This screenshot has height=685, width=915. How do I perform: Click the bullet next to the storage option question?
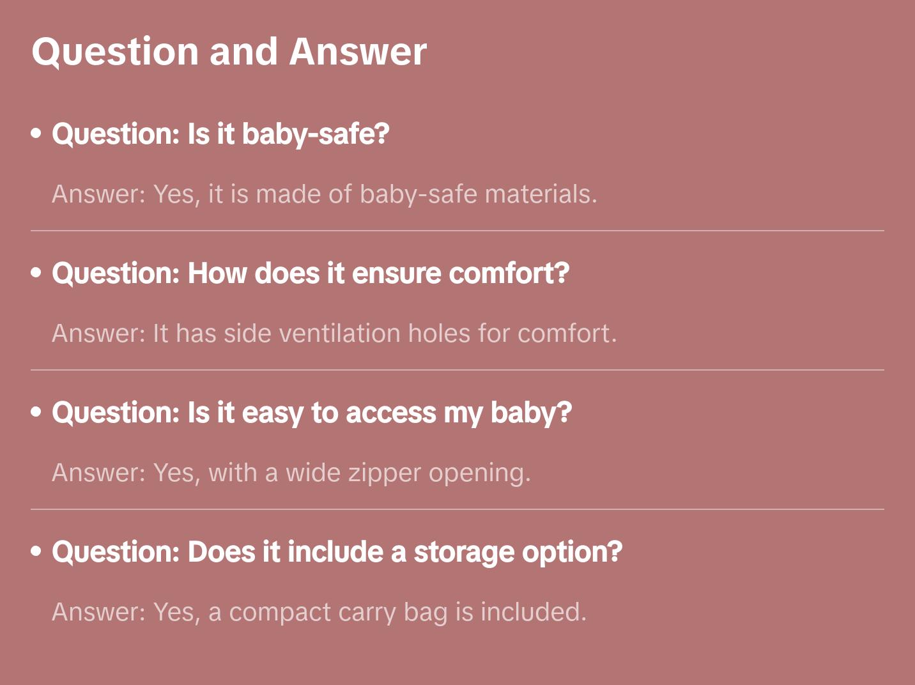[36, 551]
